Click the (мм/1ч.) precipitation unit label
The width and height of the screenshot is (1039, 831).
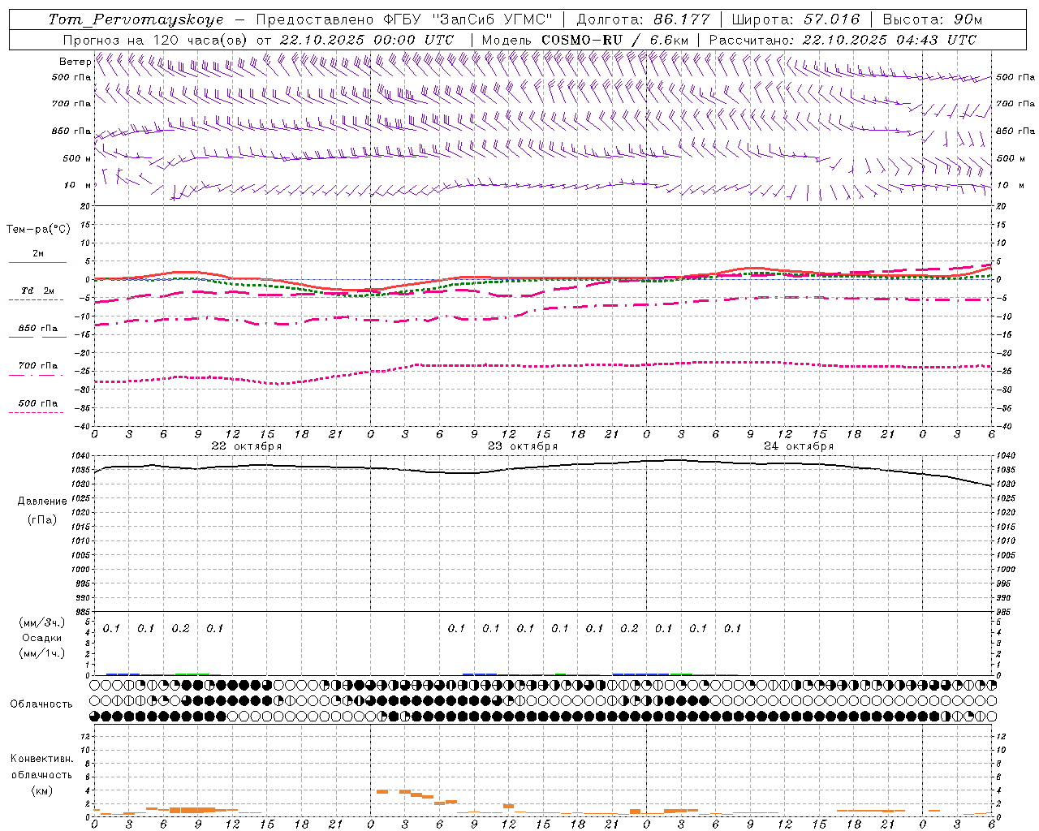pos(42,653)
